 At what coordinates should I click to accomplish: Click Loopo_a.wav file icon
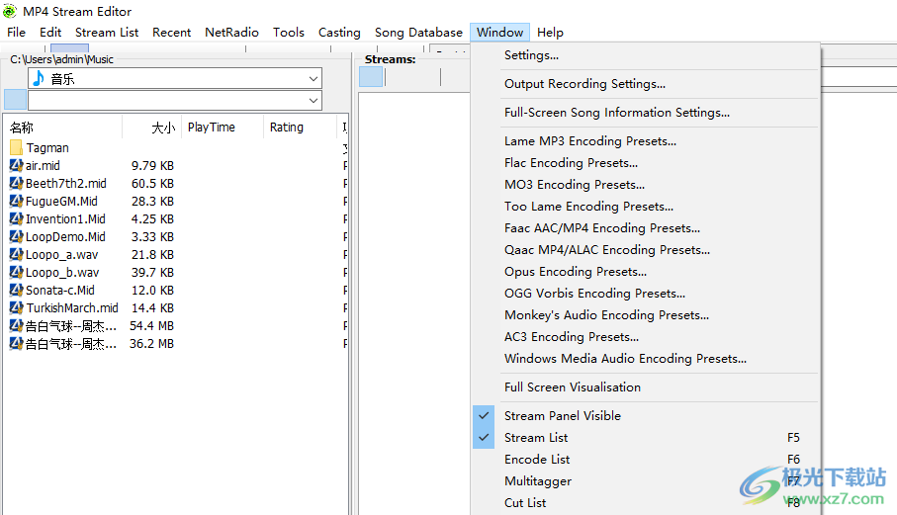click(16, 254)
